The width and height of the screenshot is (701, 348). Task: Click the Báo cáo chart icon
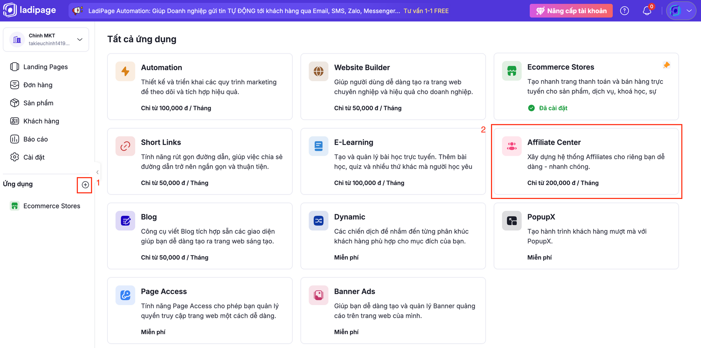(x=15, y=139)
